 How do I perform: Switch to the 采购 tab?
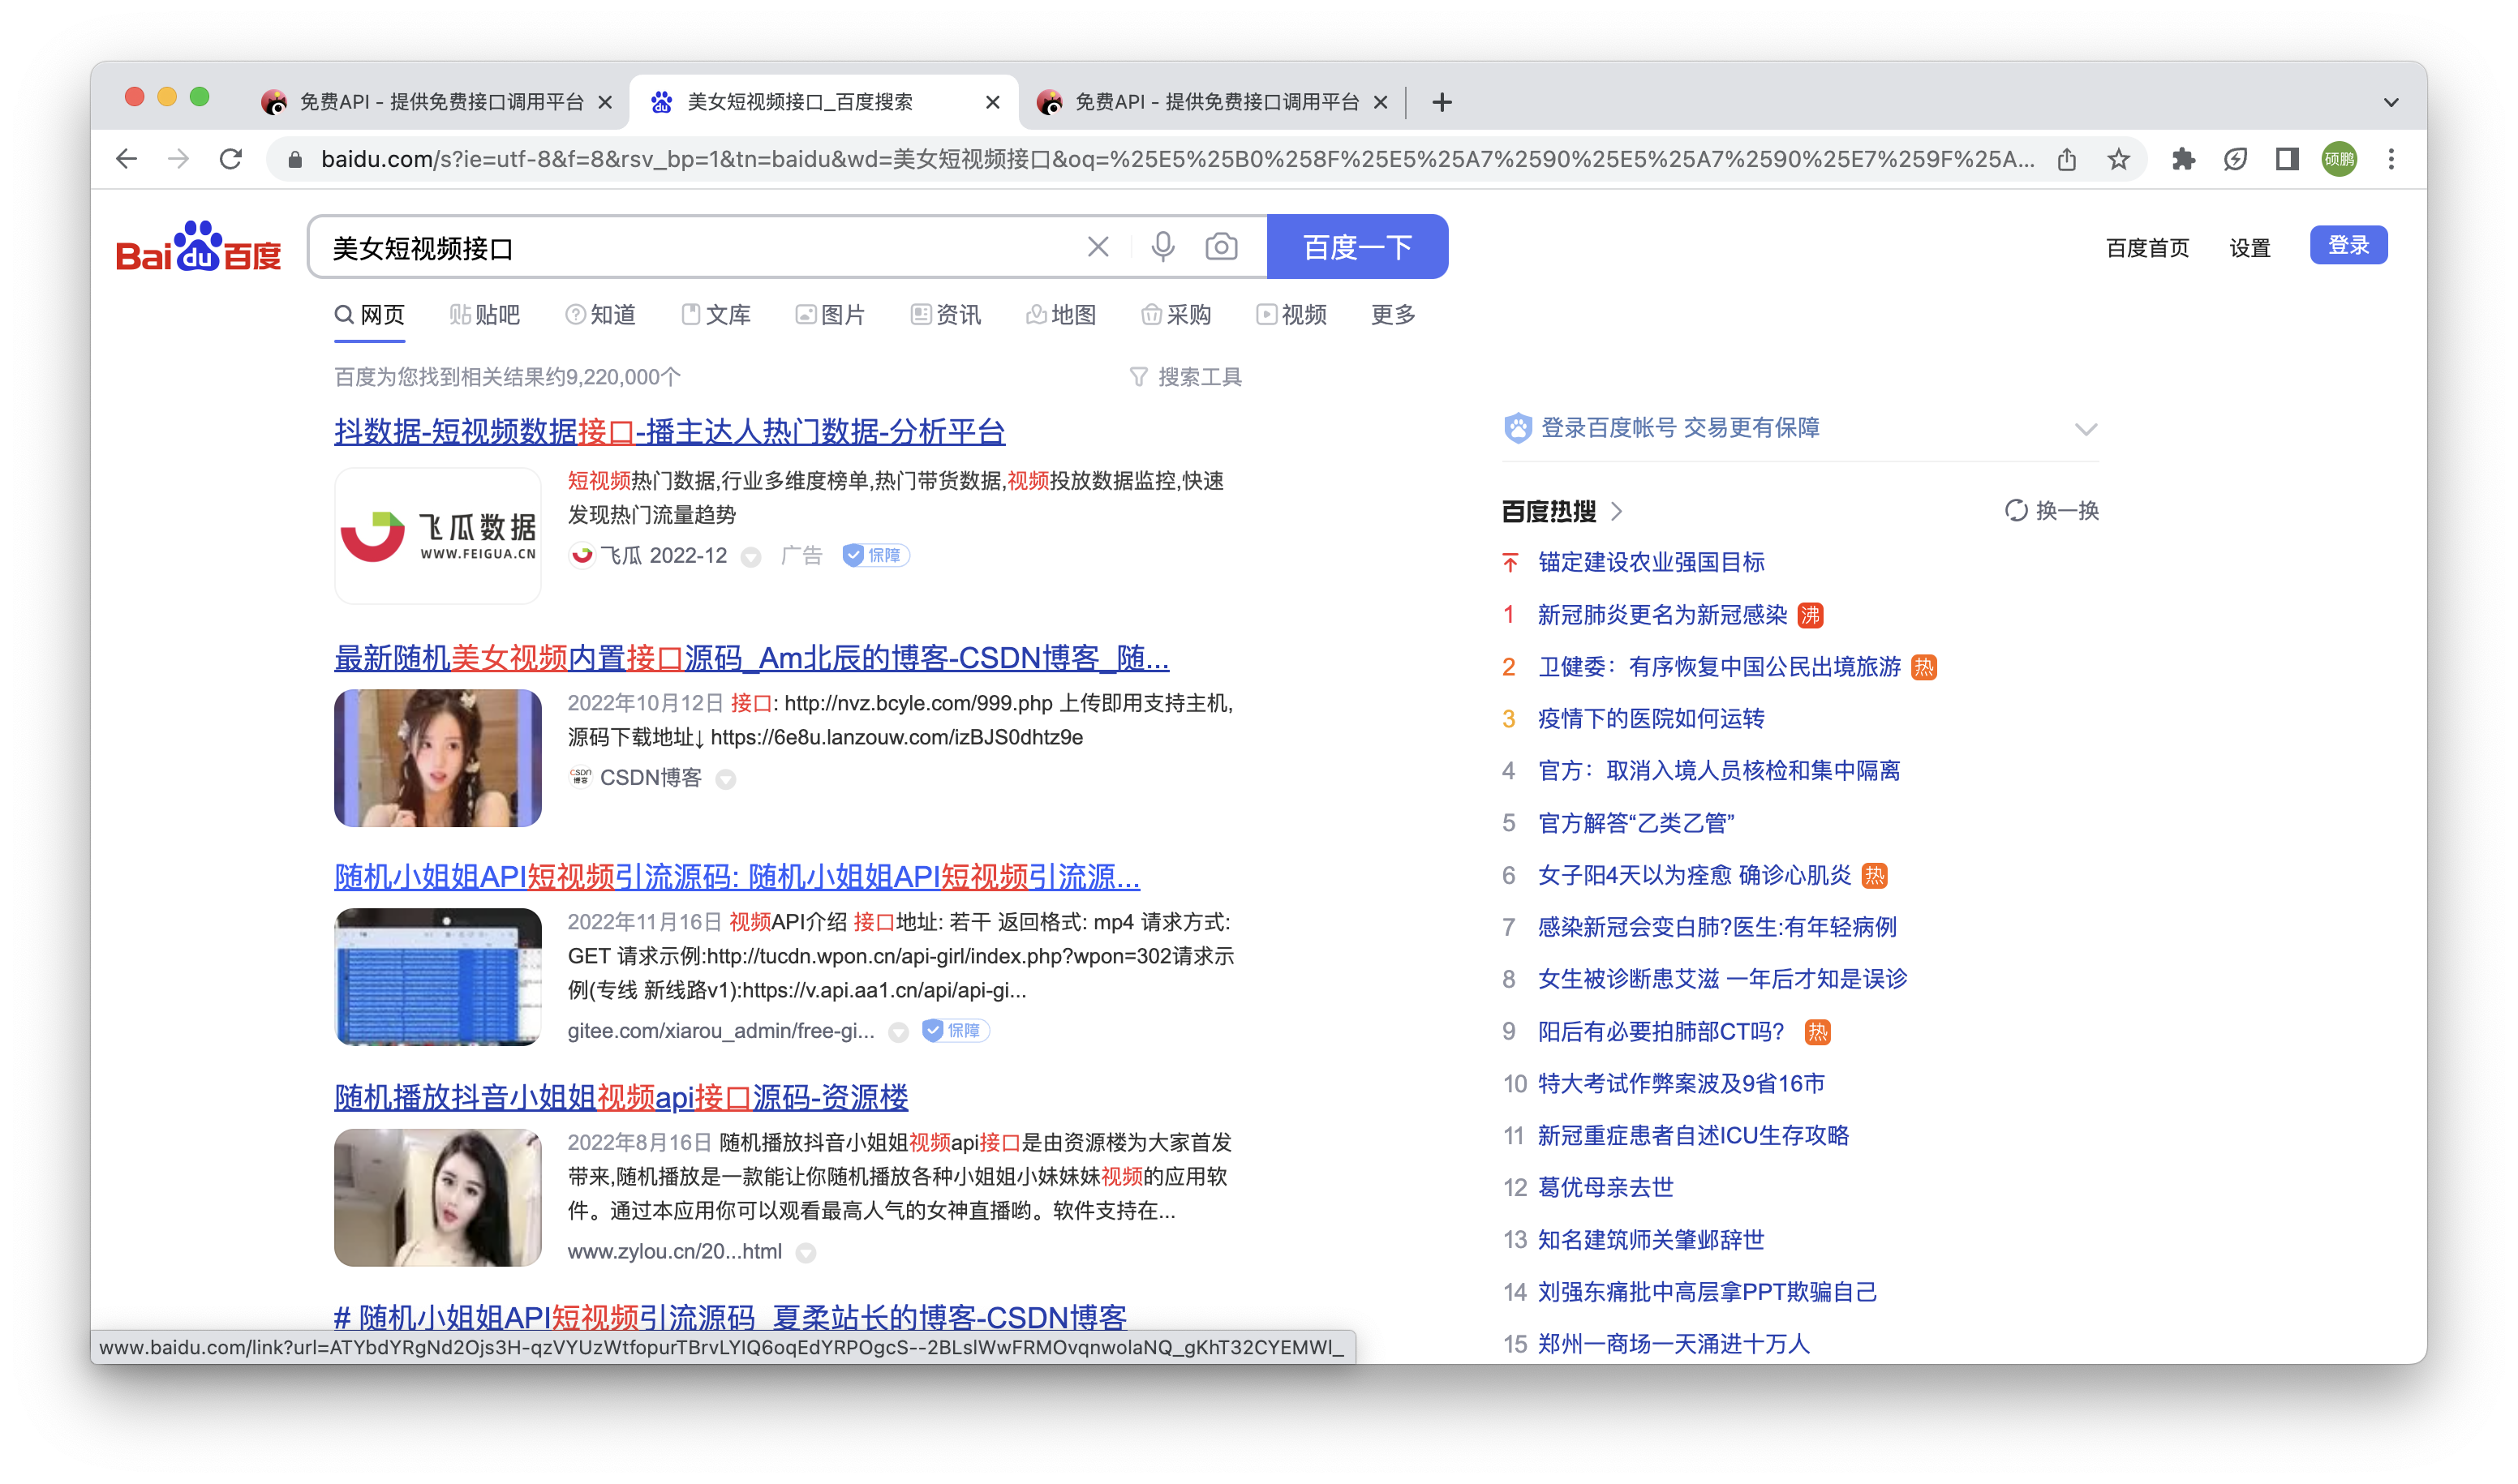point(1176,315)
